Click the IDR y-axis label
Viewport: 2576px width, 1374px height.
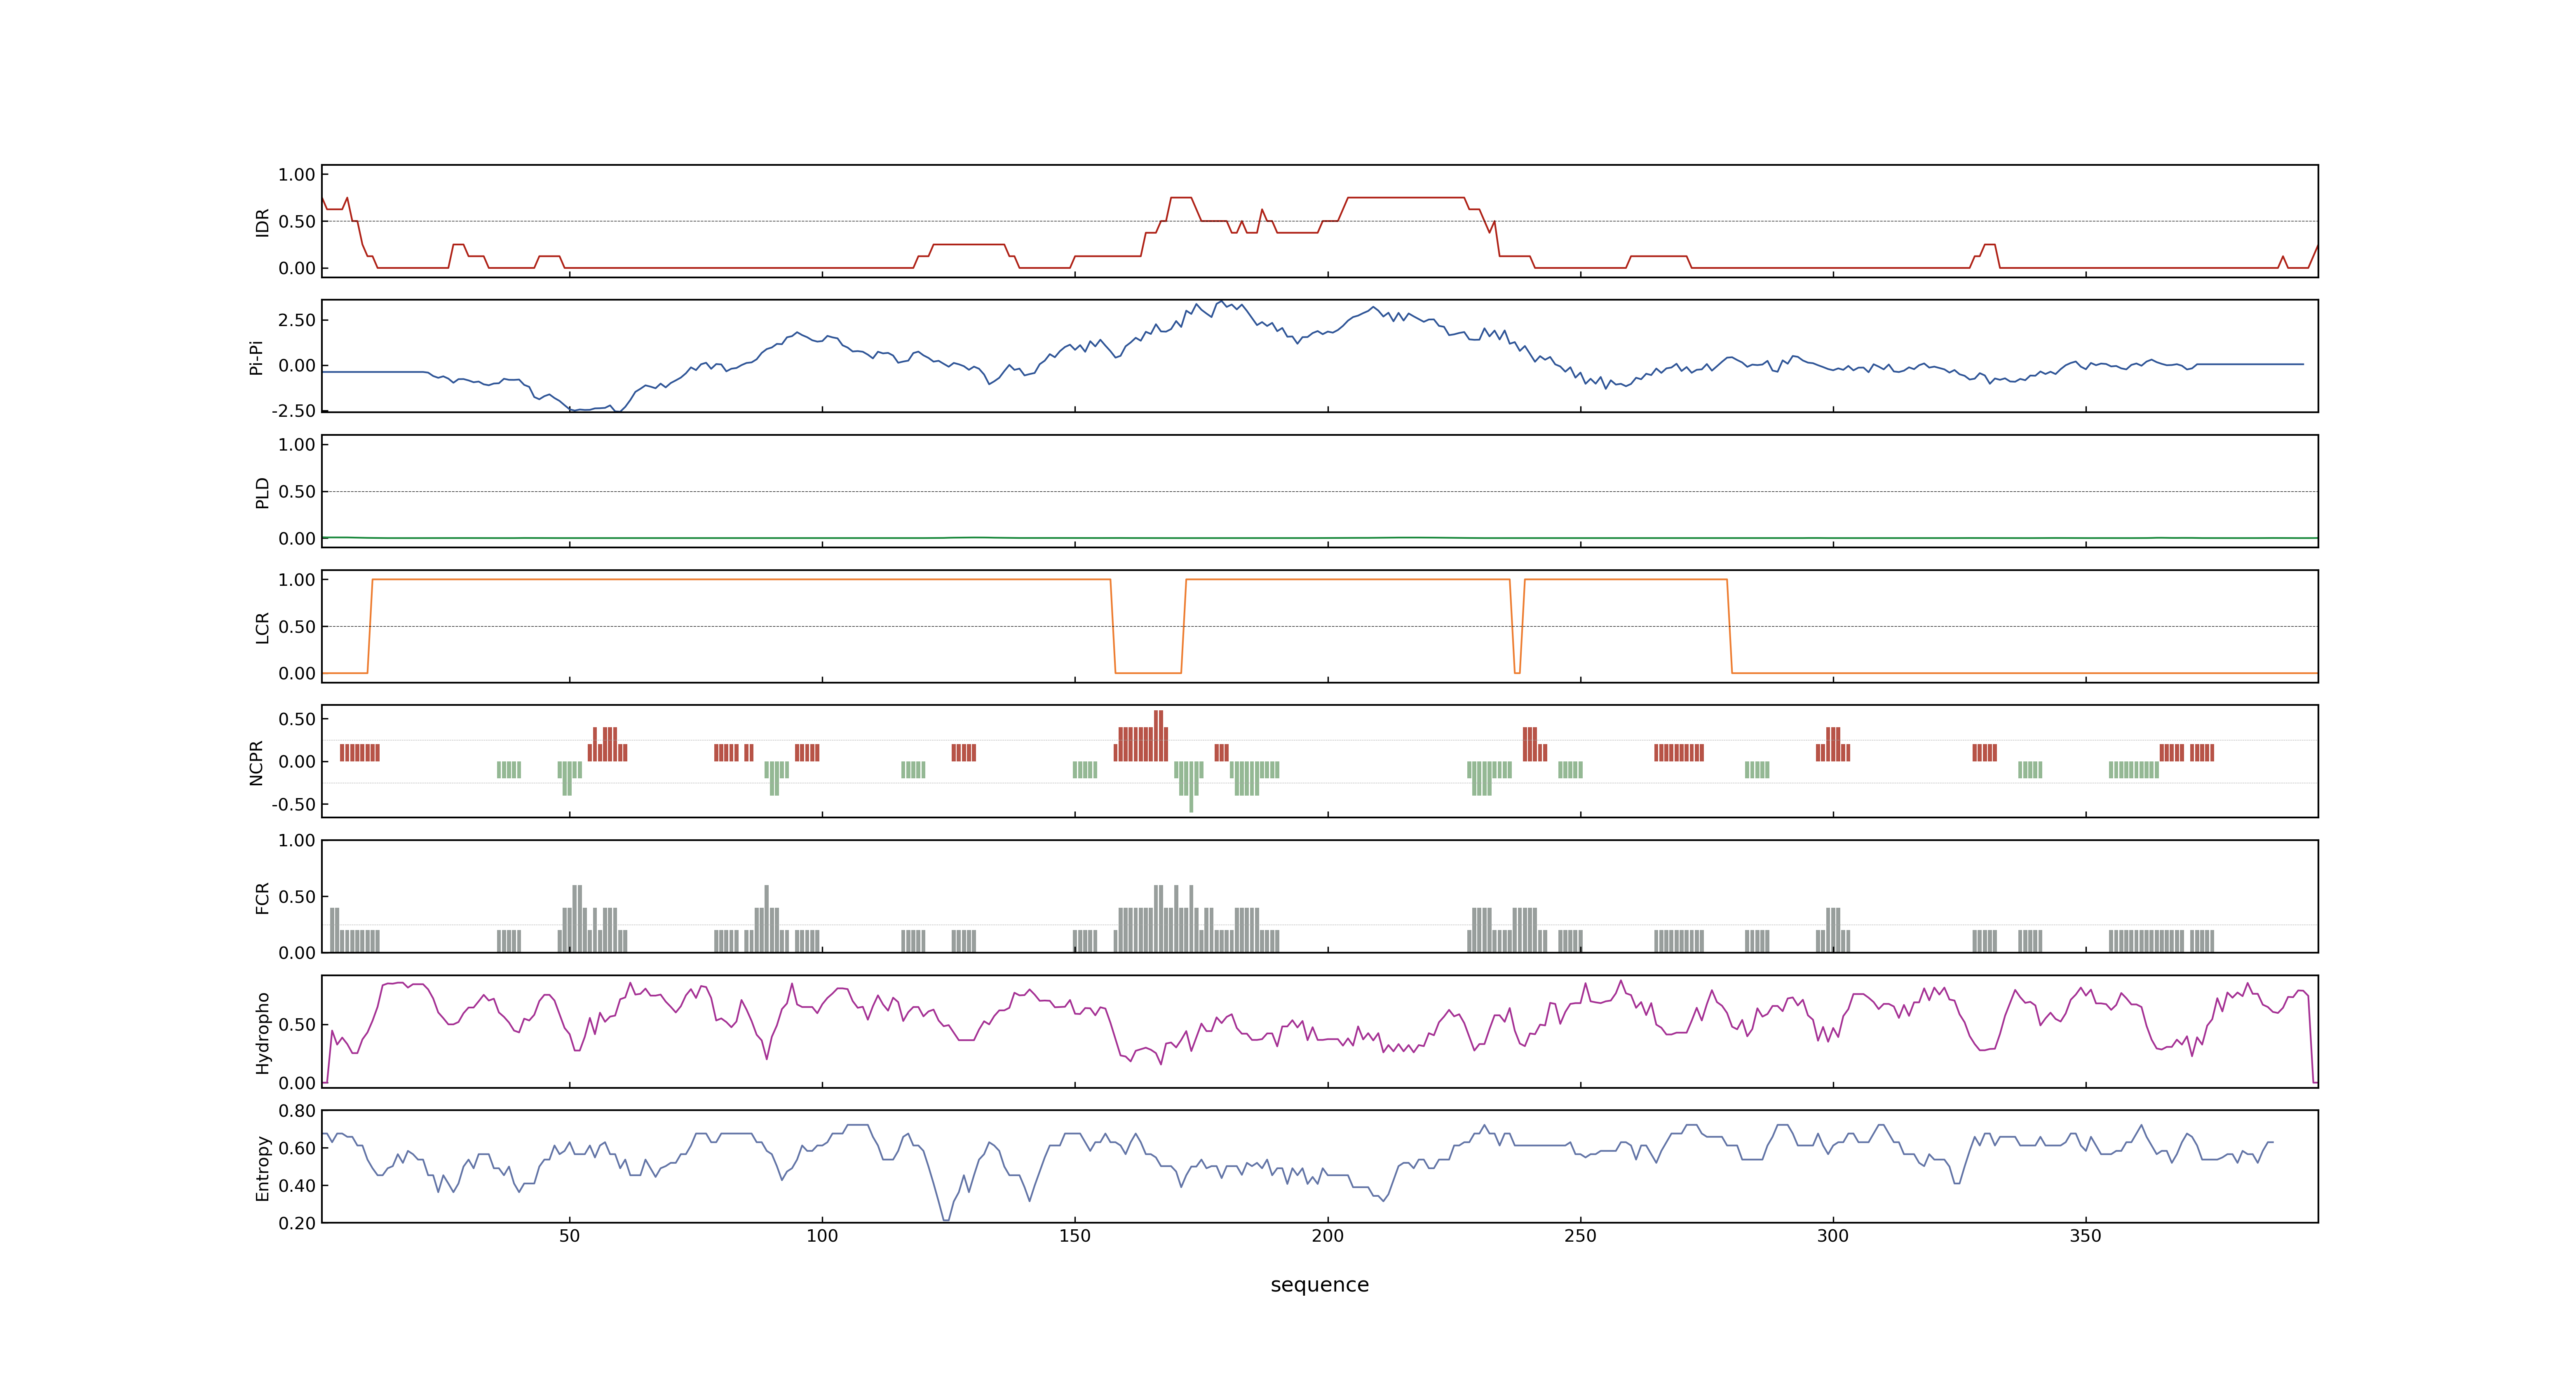point(263,222)
